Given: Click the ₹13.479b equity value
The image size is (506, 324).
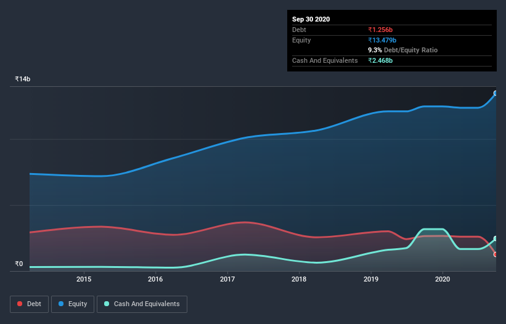Looking at the screenshot, I should [x=382, y=40].
